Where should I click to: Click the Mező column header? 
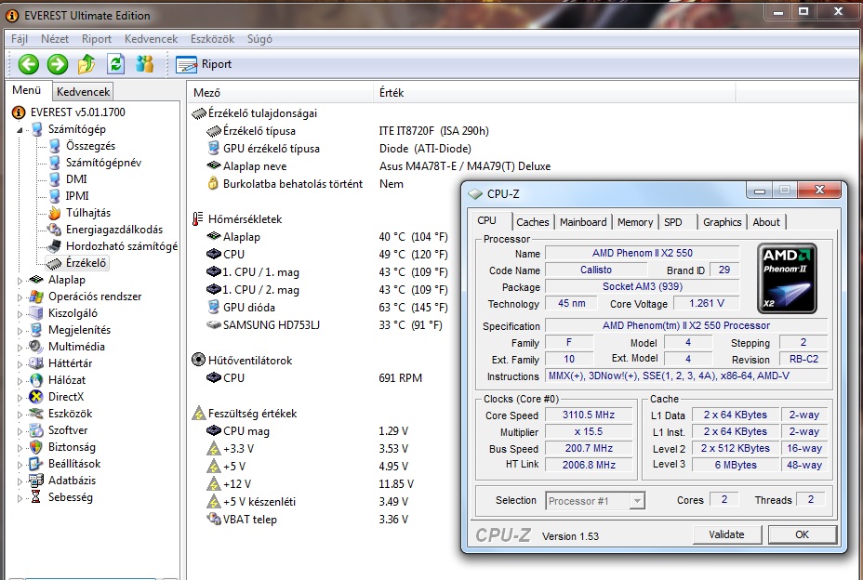(x=281, y=92)
